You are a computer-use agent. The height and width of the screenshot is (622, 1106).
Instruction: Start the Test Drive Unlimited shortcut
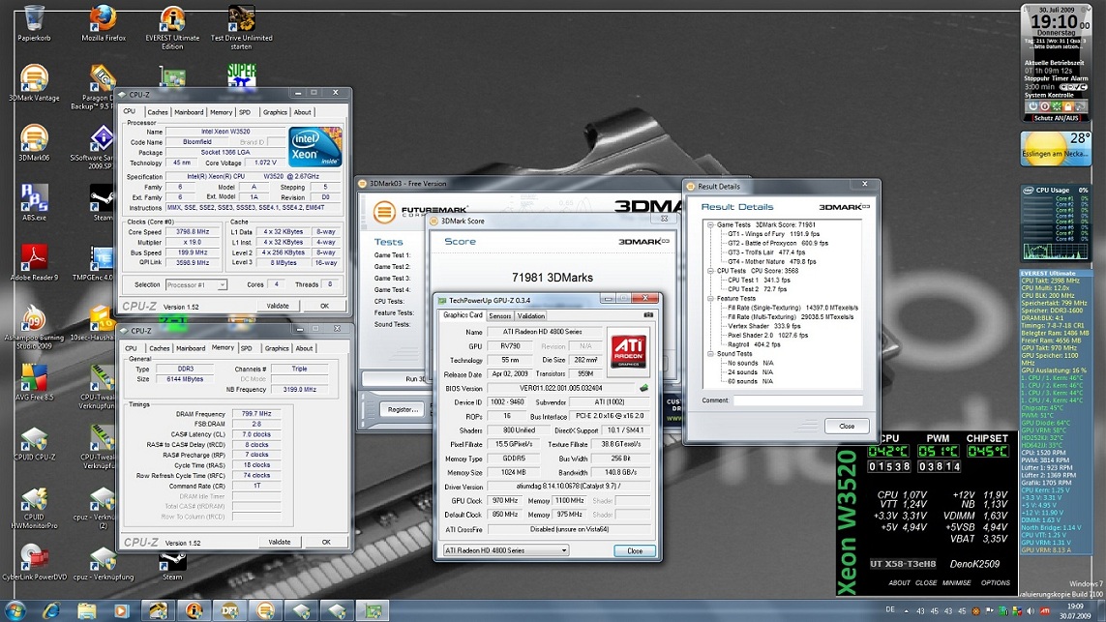[241, 25]
